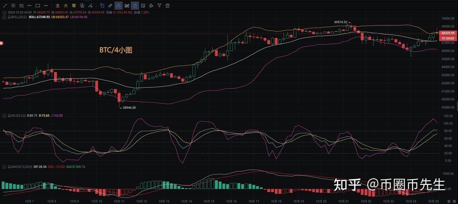Click the 68209.99 current price tag

click(448, 33)
